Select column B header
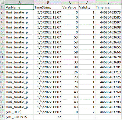 click(x=48, y=2)
